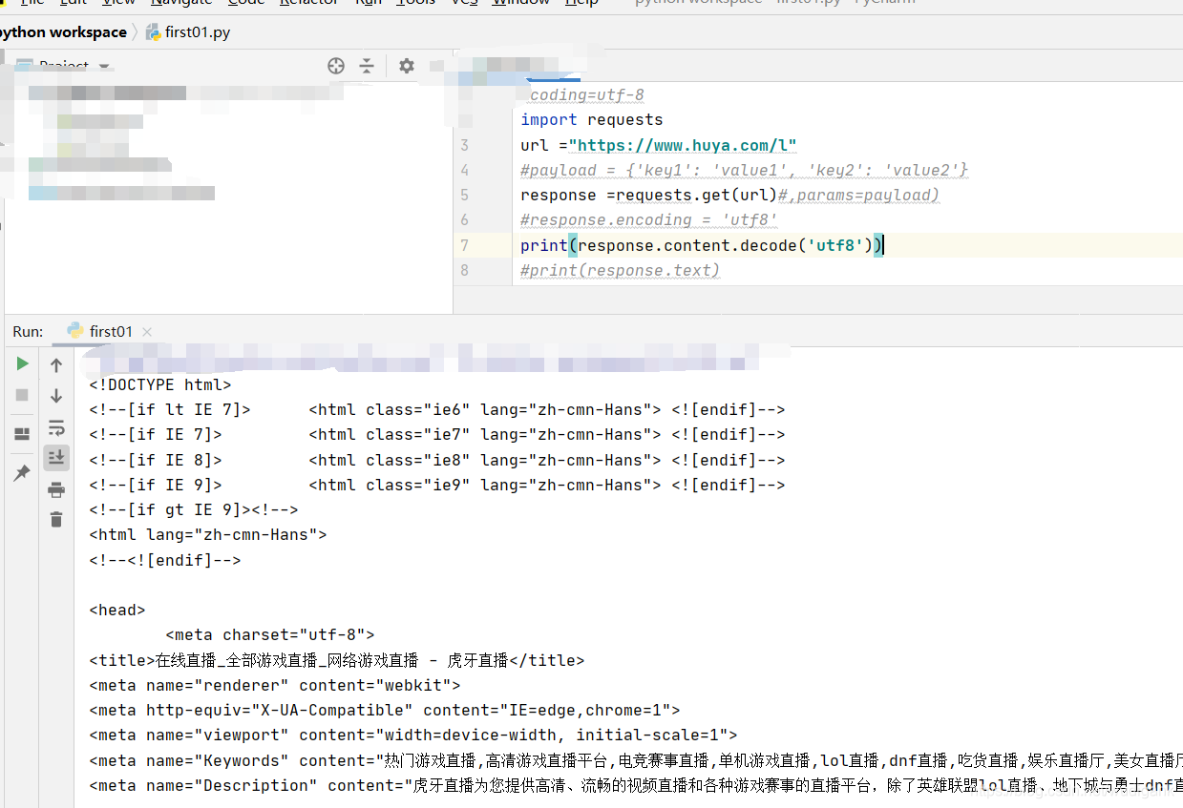The height and width of the screenshot is (808, 1183).
Task: Click the <head> output line
Action: click(117, 611)
